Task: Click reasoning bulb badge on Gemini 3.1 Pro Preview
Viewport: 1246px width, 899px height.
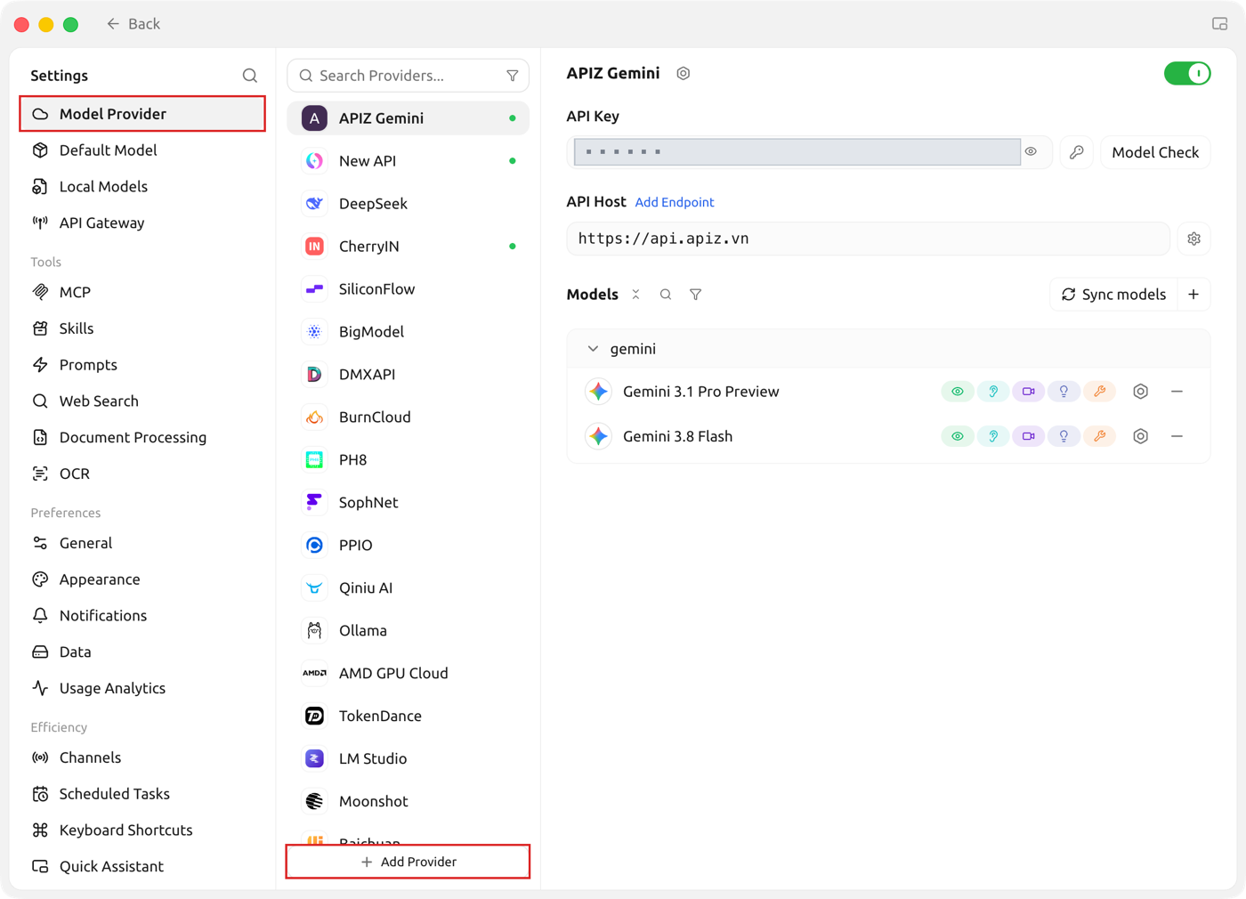Action: point(1064,392)
